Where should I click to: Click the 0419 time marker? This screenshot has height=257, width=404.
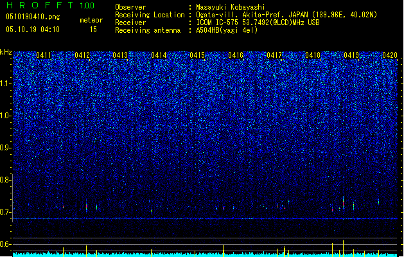tap(351, 55)
